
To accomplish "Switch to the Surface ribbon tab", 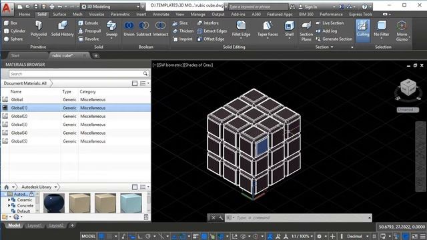I will (59, 14).
